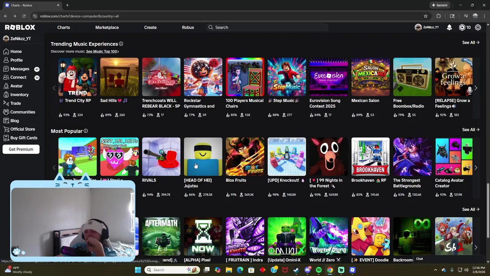Screen dimensions: 490x276
Task: See all Most Popular experiences
Action: [470, 130]
